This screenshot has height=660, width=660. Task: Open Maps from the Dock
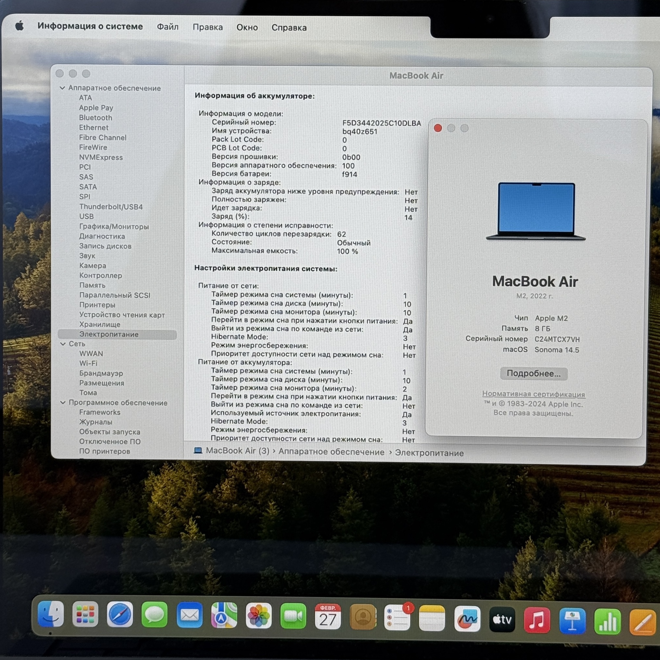click(224, 615)
